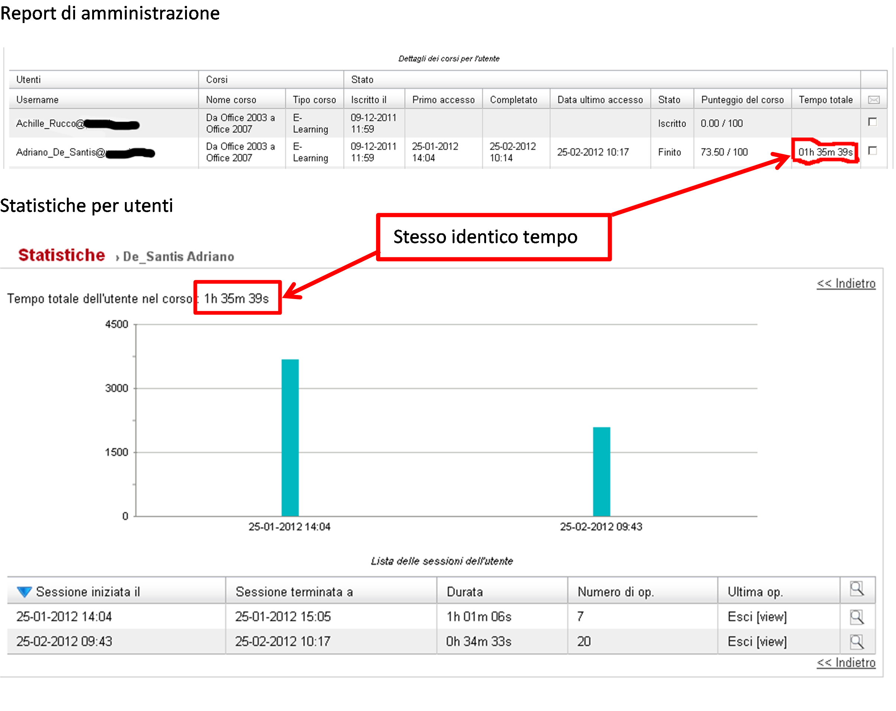The width and height of the screenshot is (896, 711).
Task: Tick checkbox for Adriano_De_Santis row
Action: (873, 151)
